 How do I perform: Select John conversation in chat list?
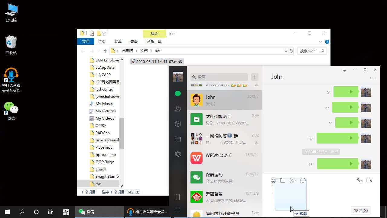pos(225,100)
